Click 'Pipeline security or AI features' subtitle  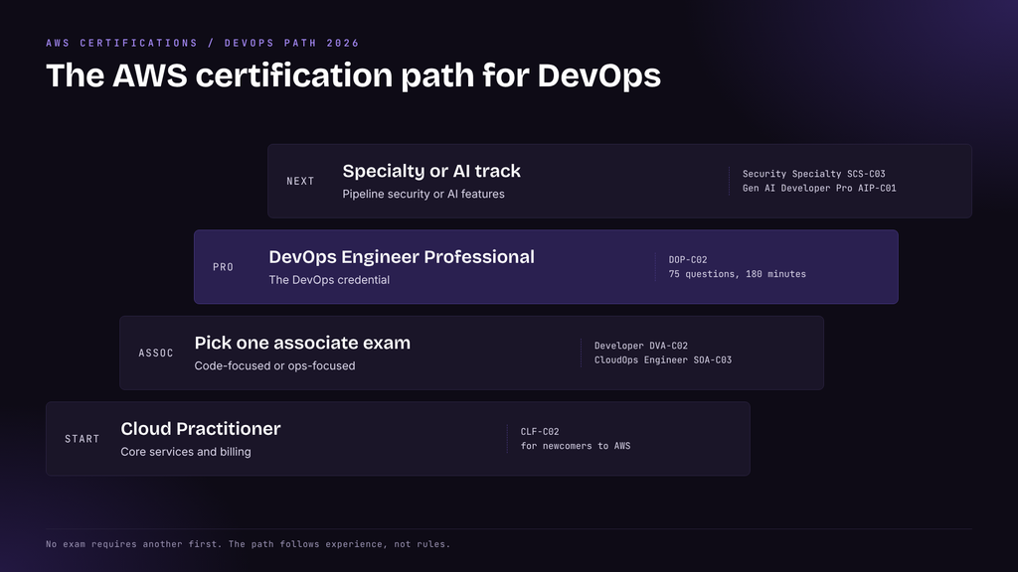click(x=424, y=194)
